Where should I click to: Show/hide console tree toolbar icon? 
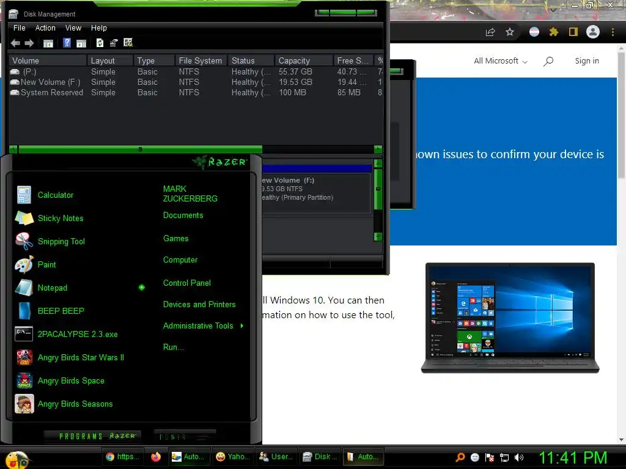(48, 43)
